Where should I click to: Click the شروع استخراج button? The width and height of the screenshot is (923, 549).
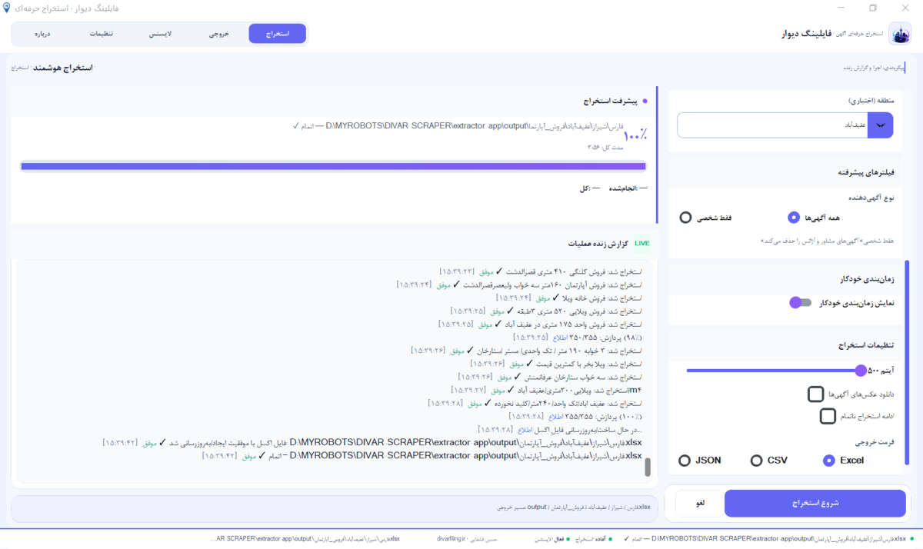pos(815,504)
